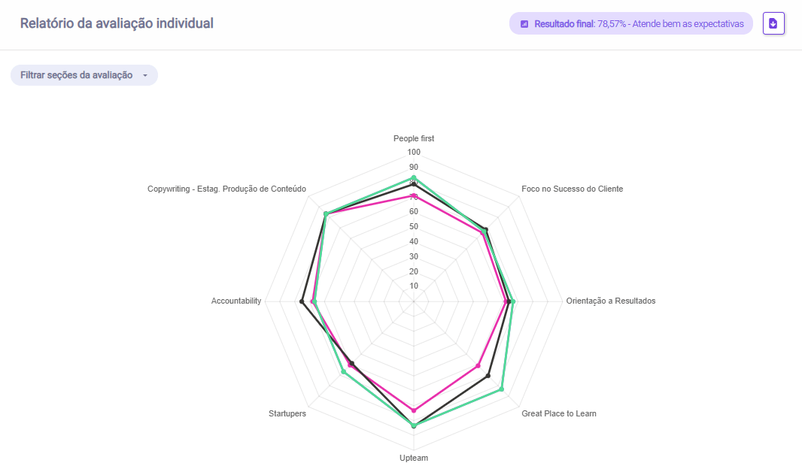Click the Copywriting - Estag. Produção de Conteúdo label

pyautogui.click(x=226, y=189)
